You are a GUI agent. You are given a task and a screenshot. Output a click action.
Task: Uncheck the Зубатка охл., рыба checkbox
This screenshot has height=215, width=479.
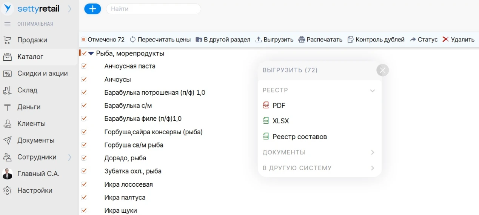point(84,171)
